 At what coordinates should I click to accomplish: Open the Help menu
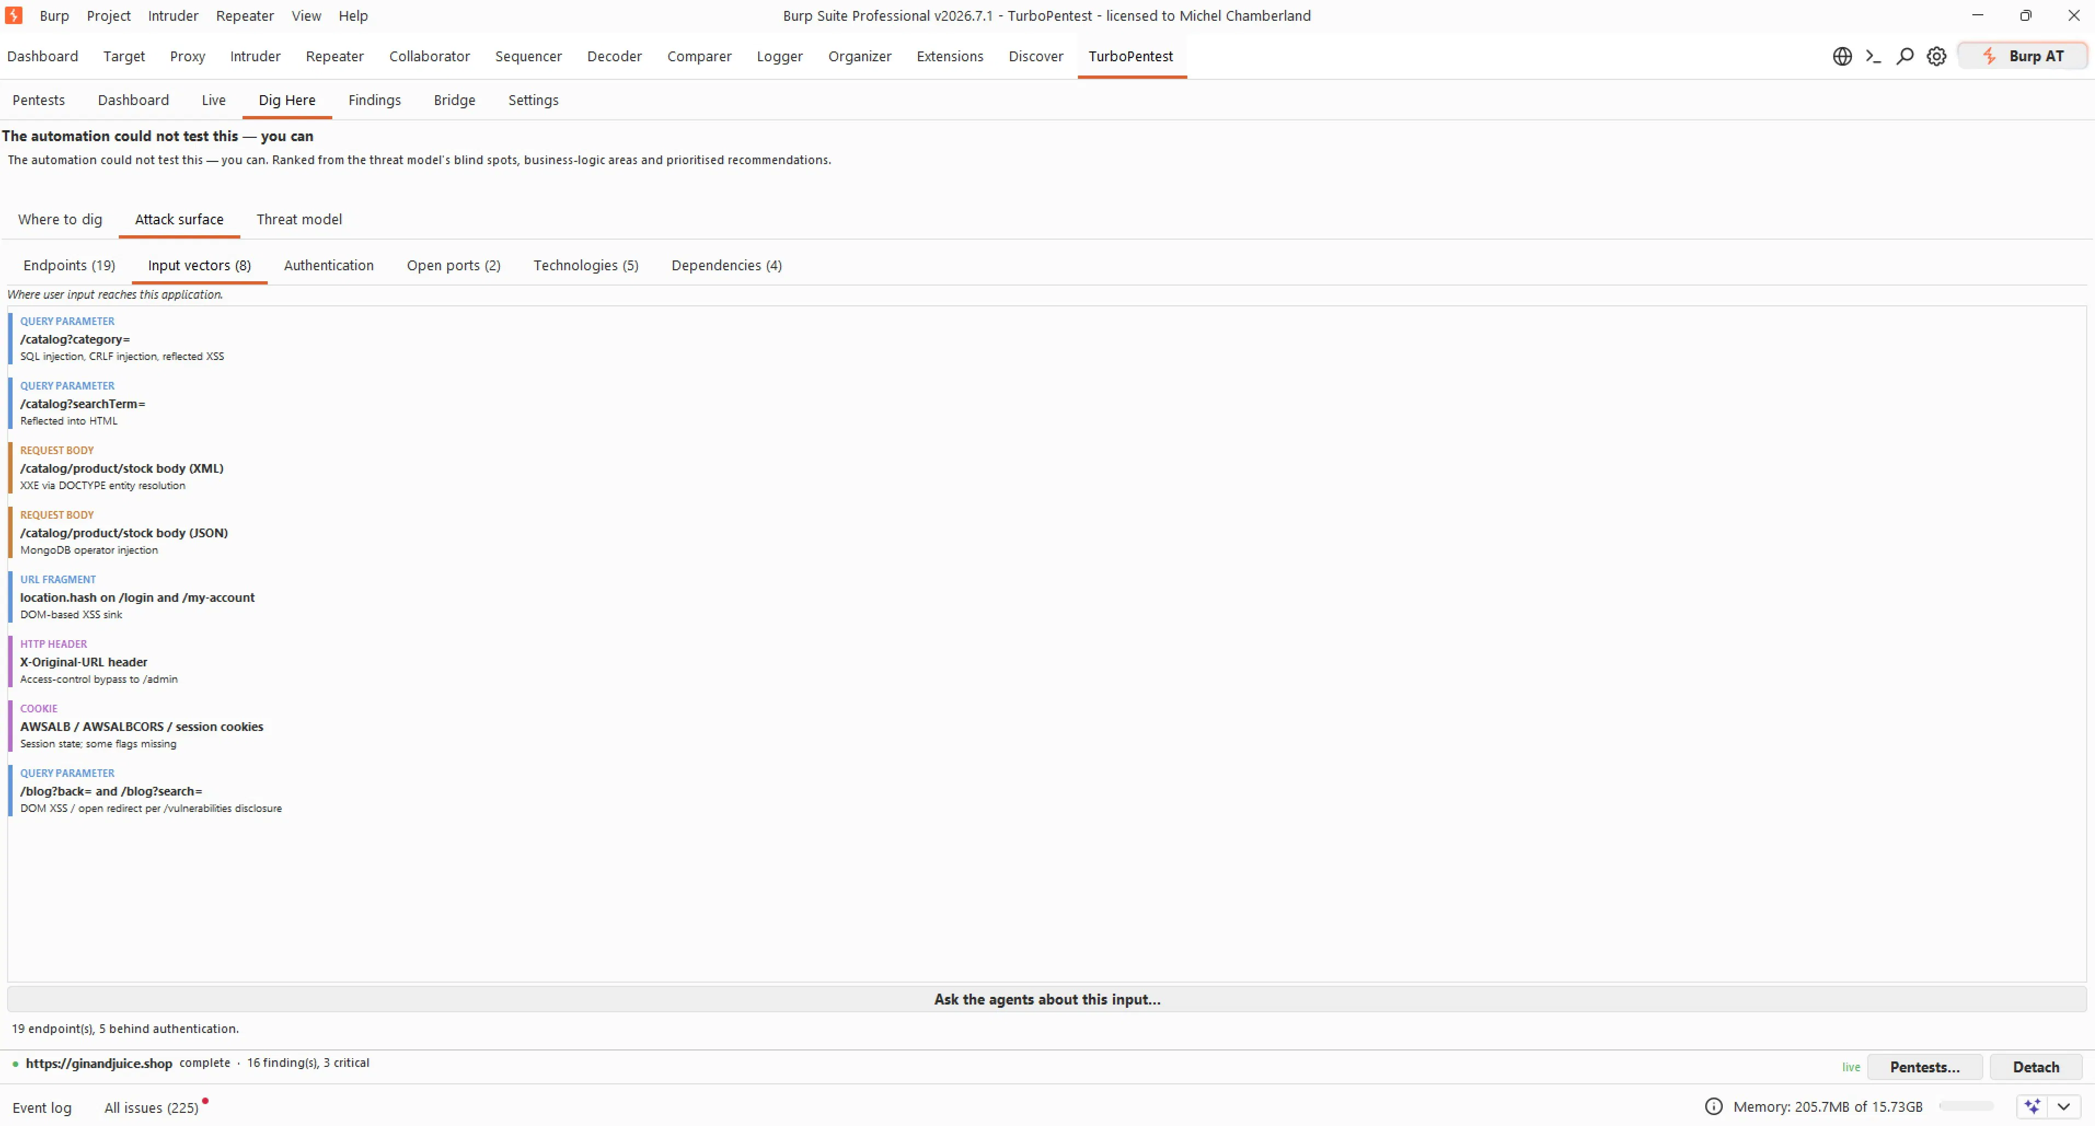pos(353,15)
